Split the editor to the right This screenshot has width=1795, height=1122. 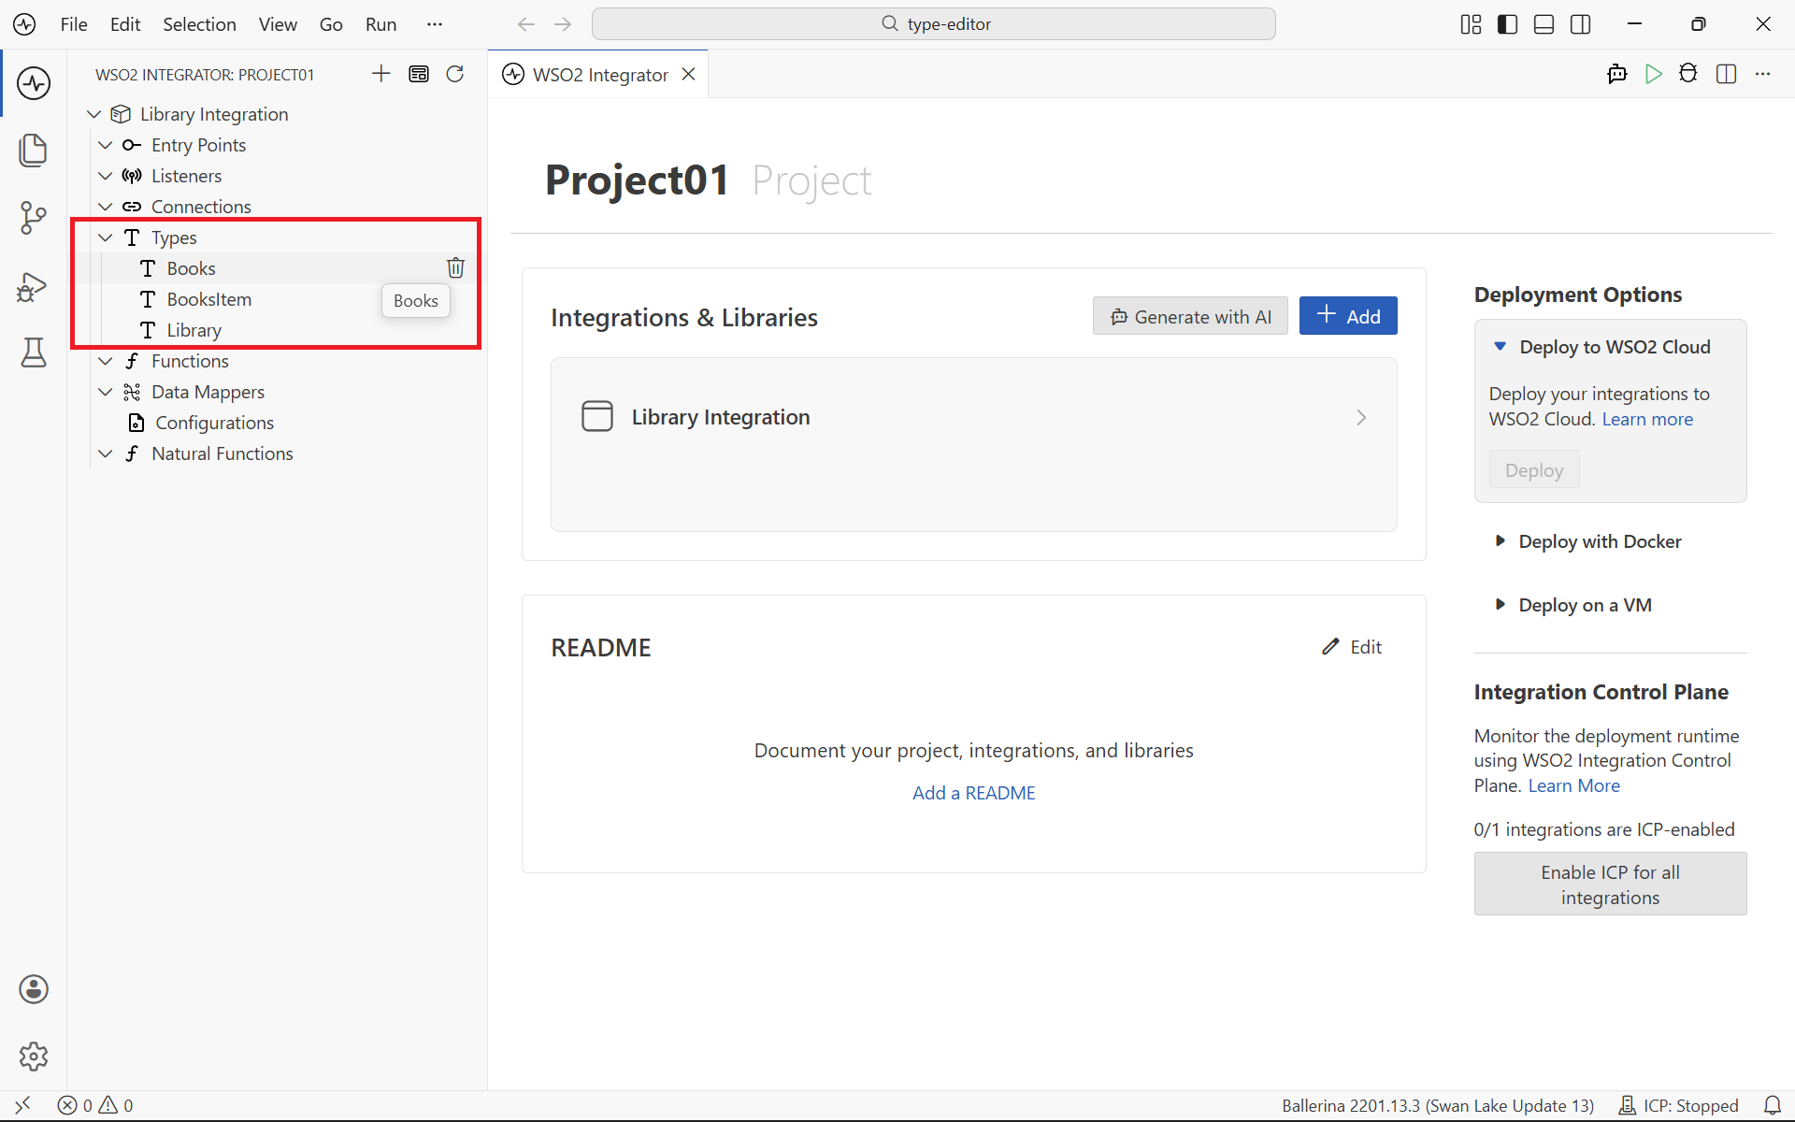1727,74
